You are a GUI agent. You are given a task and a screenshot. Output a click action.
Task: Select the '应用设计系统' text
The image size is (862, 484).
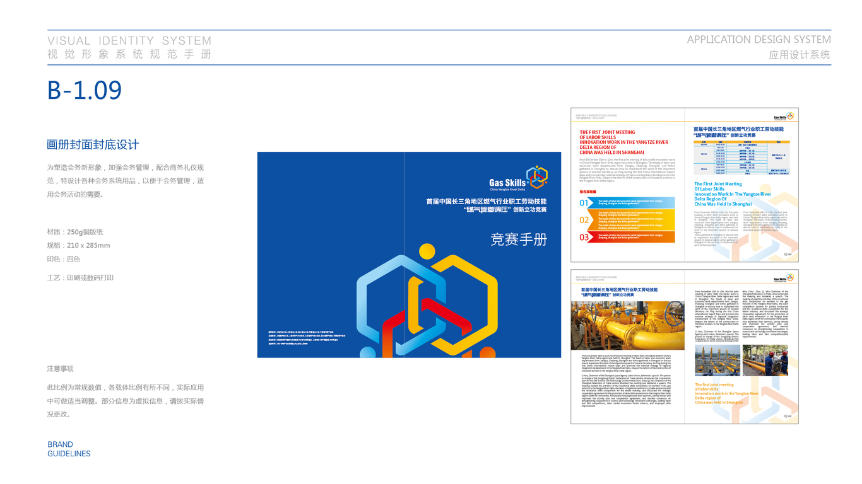(800, 55)
